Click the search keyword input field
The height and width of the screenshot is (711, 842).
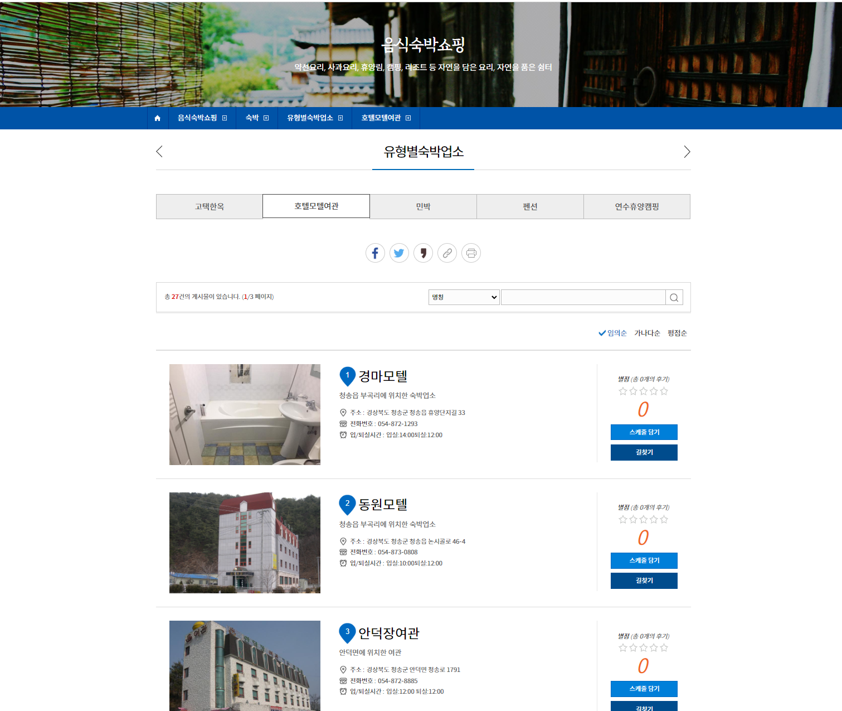583,297
